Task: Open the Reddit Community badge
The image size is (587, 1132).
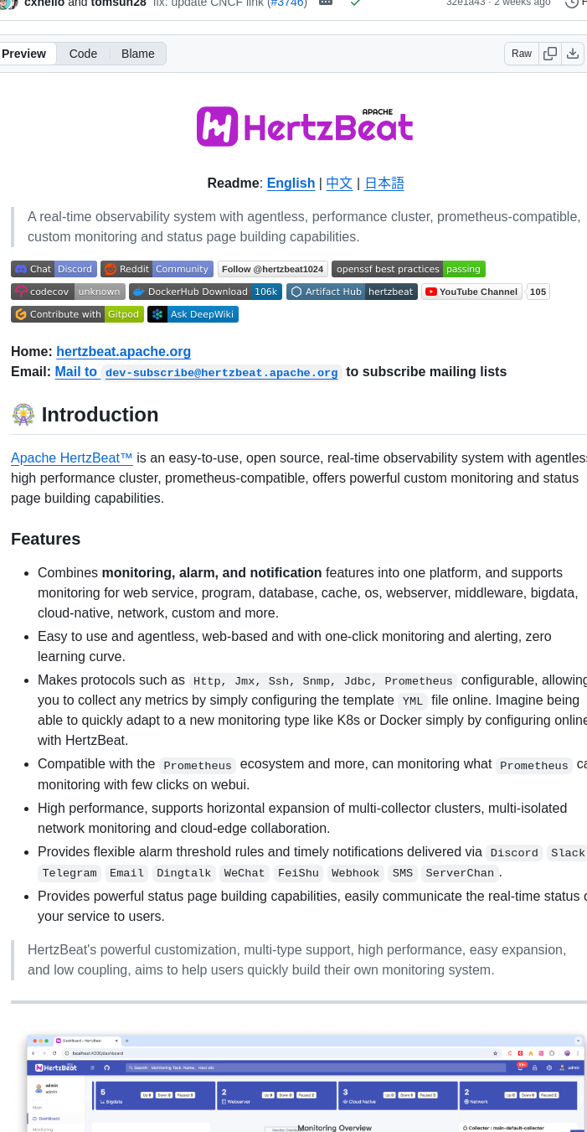Action: (x=157, y=268)
